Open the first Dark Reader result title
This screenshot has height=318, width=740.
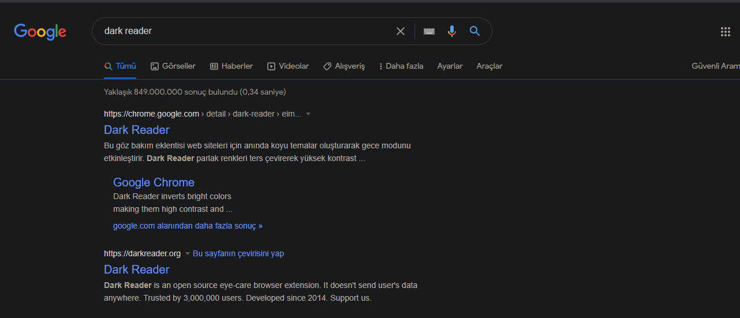pyautogui.click(x=137, y=130)
